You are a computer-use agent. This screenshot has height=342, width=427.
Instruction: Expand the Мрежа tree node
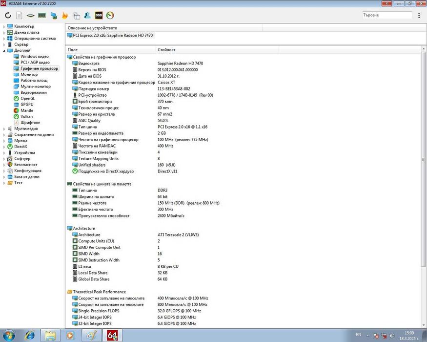pos(4,141)
